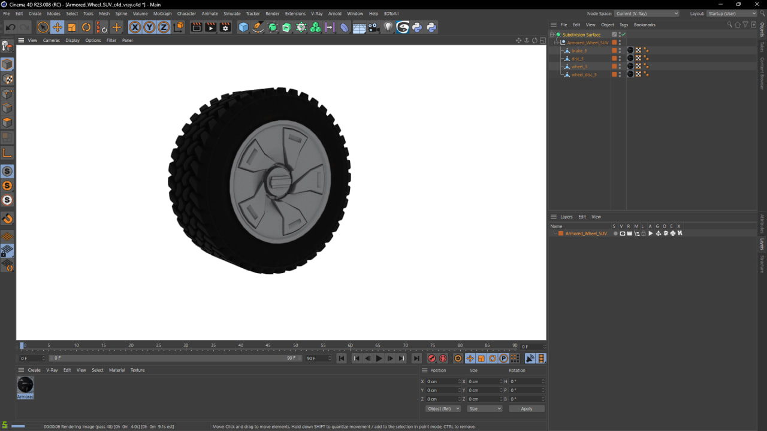Open viewport Cameras menu
Image resolution: width=767 pixels, height=431 pixels.
[52, 41]
